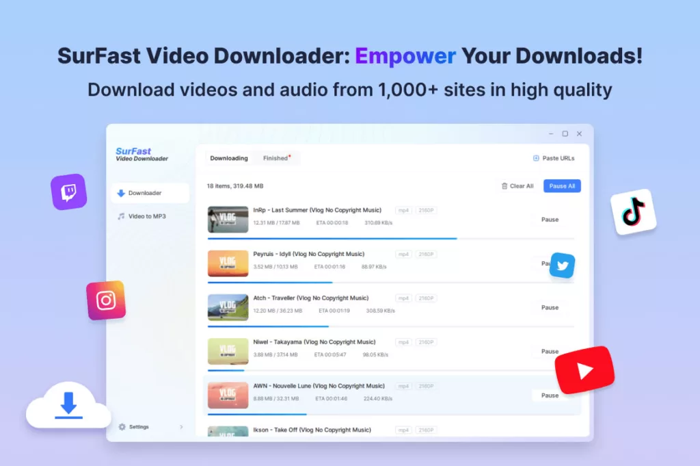700x466 pixels.
Task: Switch to the Finished tab
Action: tap(276, 158)
